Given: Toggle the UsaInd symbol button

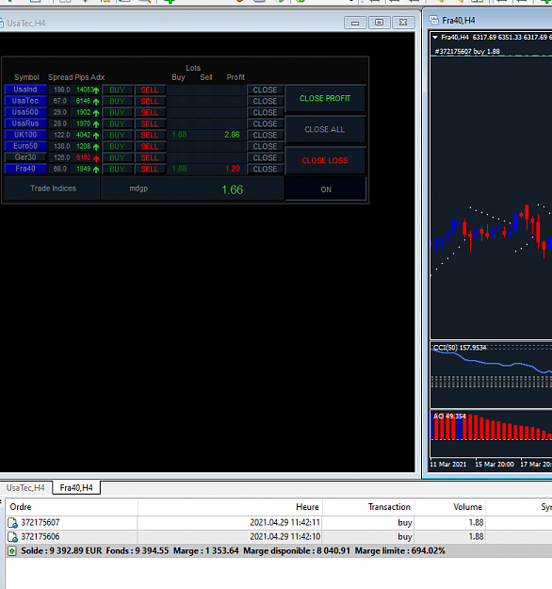Looking at the screenshot, I should (x=25, y=90).
